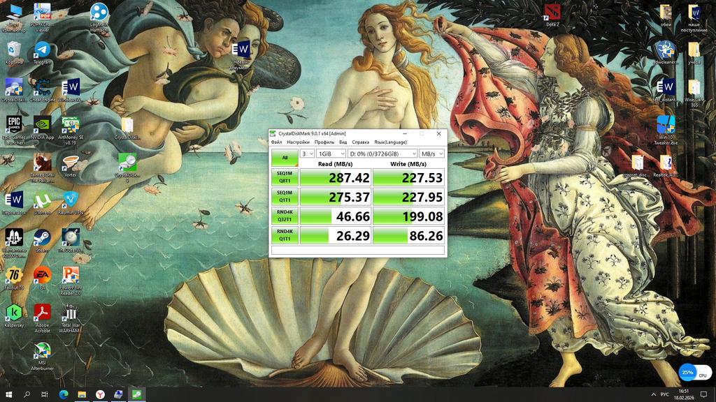Open the Файл menu in CrystalDiskMark

click(x=277, y=142)
